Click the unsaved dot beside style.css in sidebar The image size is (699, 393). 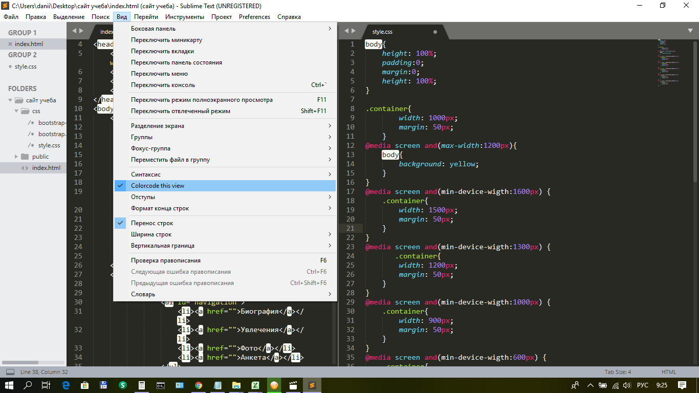click(10, 67)
